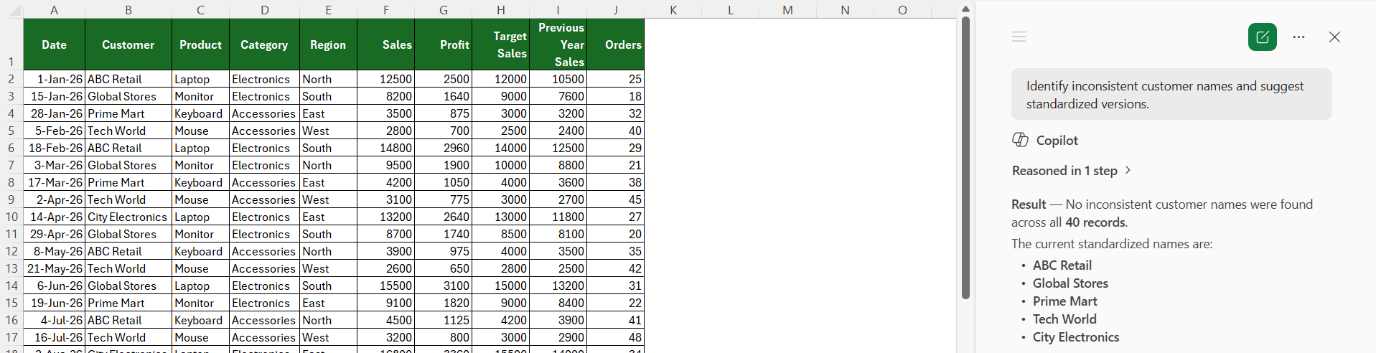The width and height of the screenshot is (1376, 353).
Task: Click the Region header cell
Action: tap(328, 44)
